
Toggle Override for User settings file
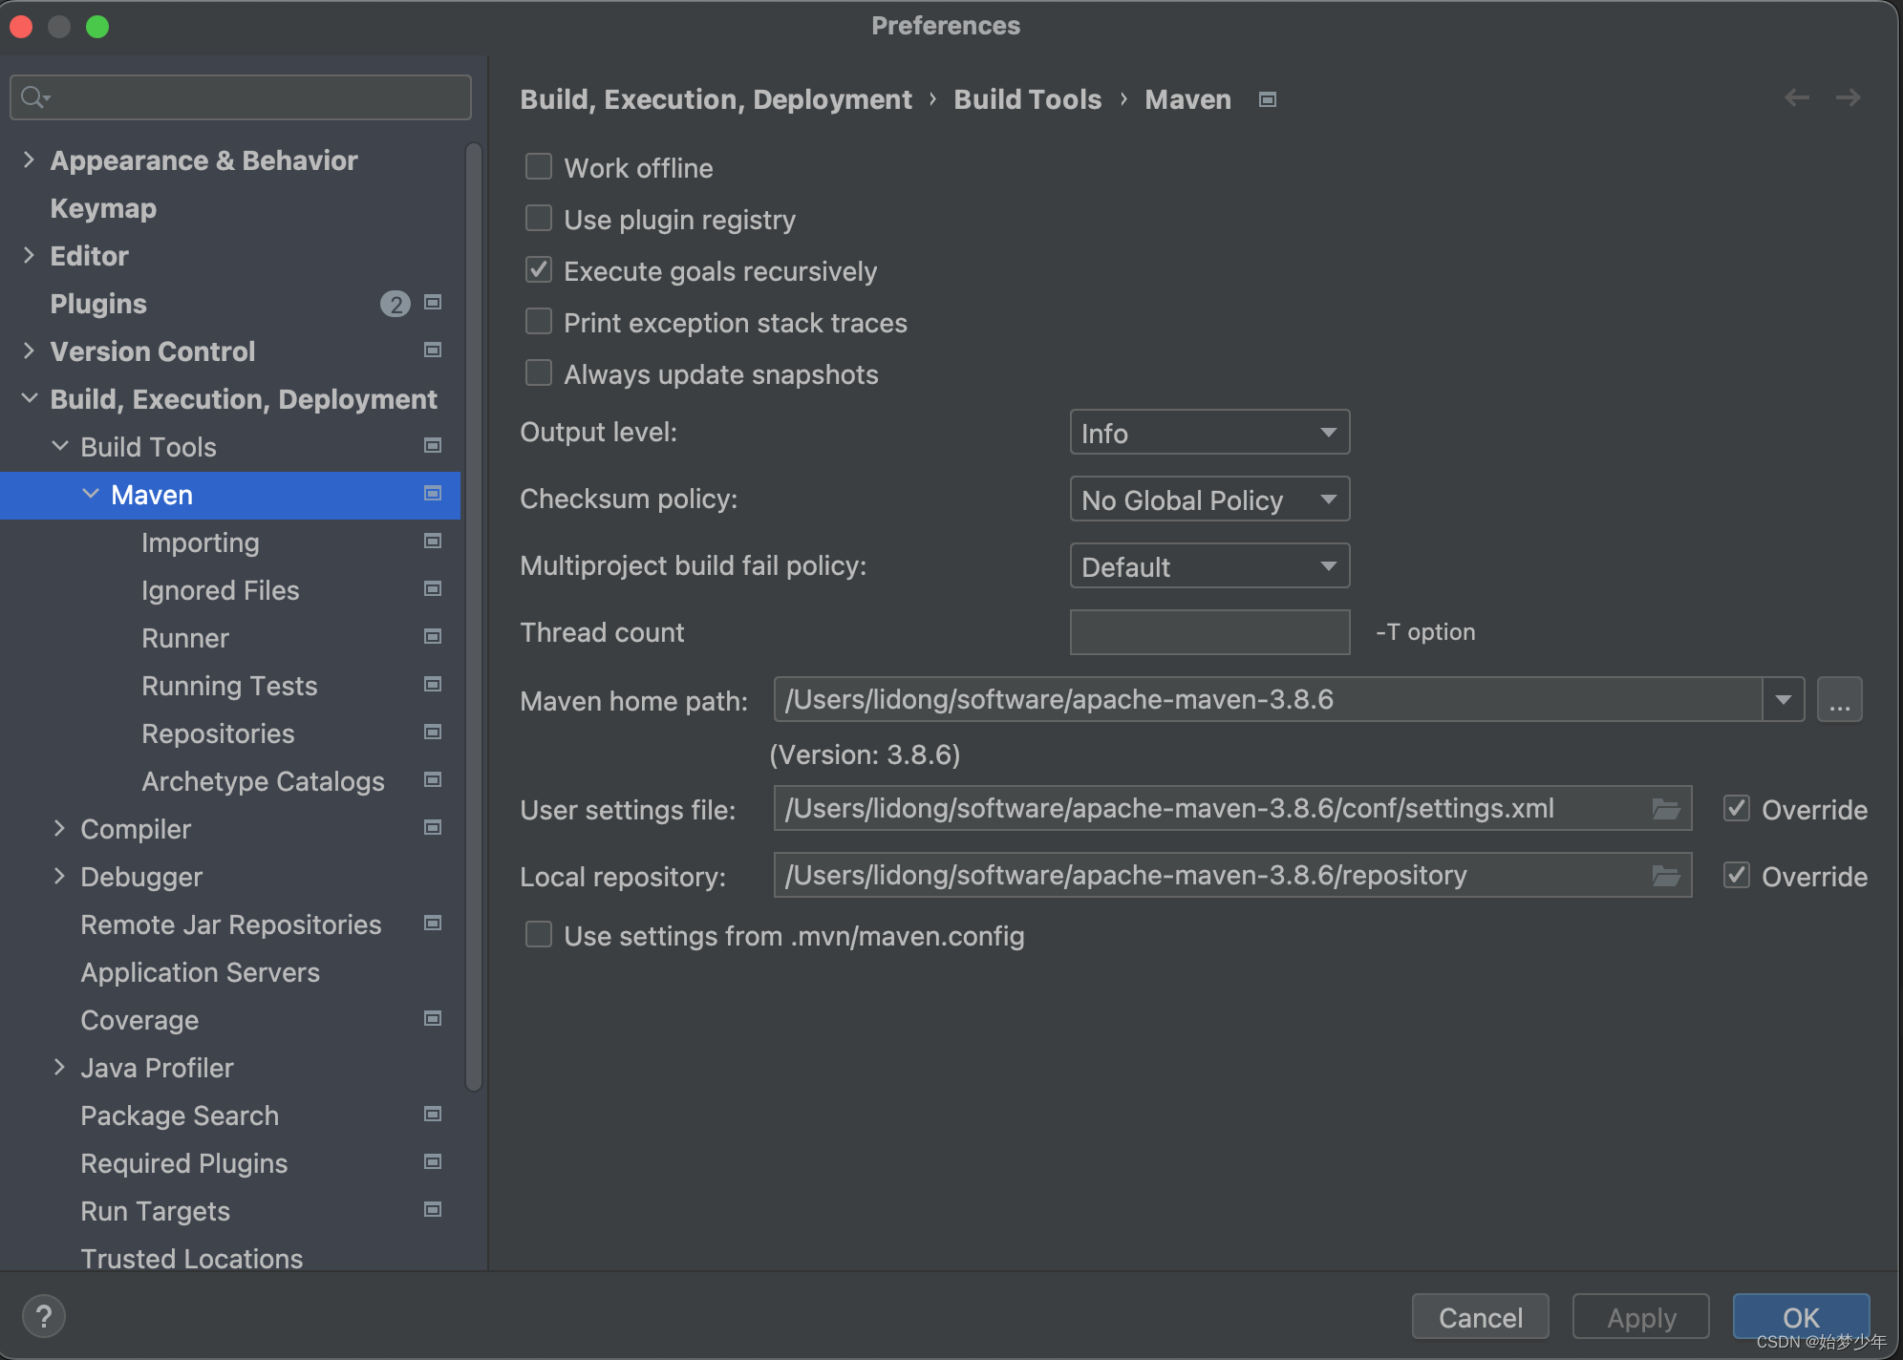pos(1737,809)
